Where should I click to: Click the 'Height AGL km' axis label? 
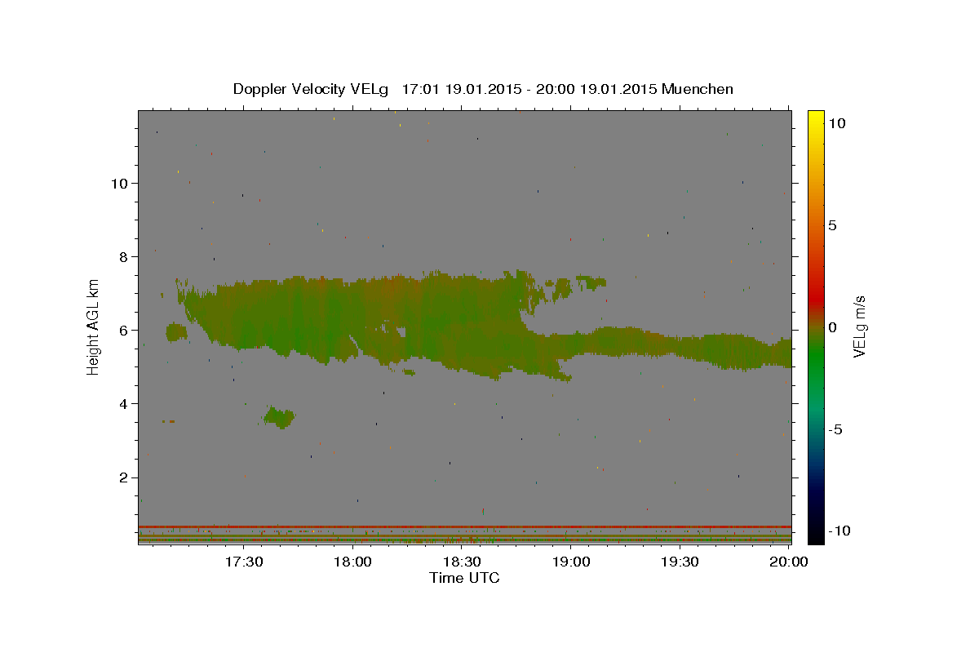coord(94,327)
